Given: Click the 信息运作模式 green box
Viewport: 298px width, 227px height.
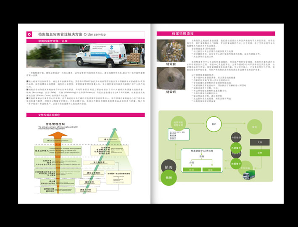Looking at the screenshot, I should [x=42, y=150].
